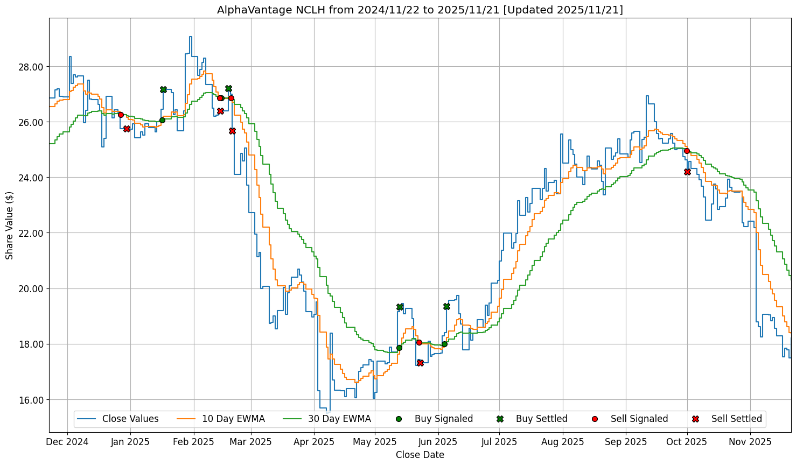Image resolution: width=796 pixels, height=465 pixels.
Task: Select the Dec 2024 x-axis tick label
Action: tap(67, 442)
